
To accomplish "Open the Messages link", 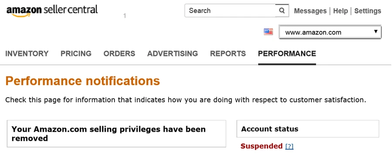I will click(x=310, y=11).
